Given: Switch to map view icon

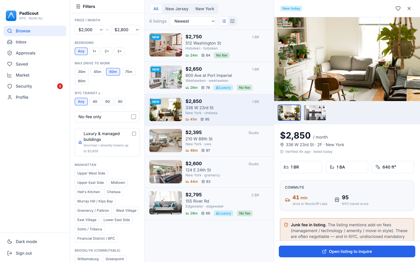Looking at the screenshot, I should [x=232, y=21].
